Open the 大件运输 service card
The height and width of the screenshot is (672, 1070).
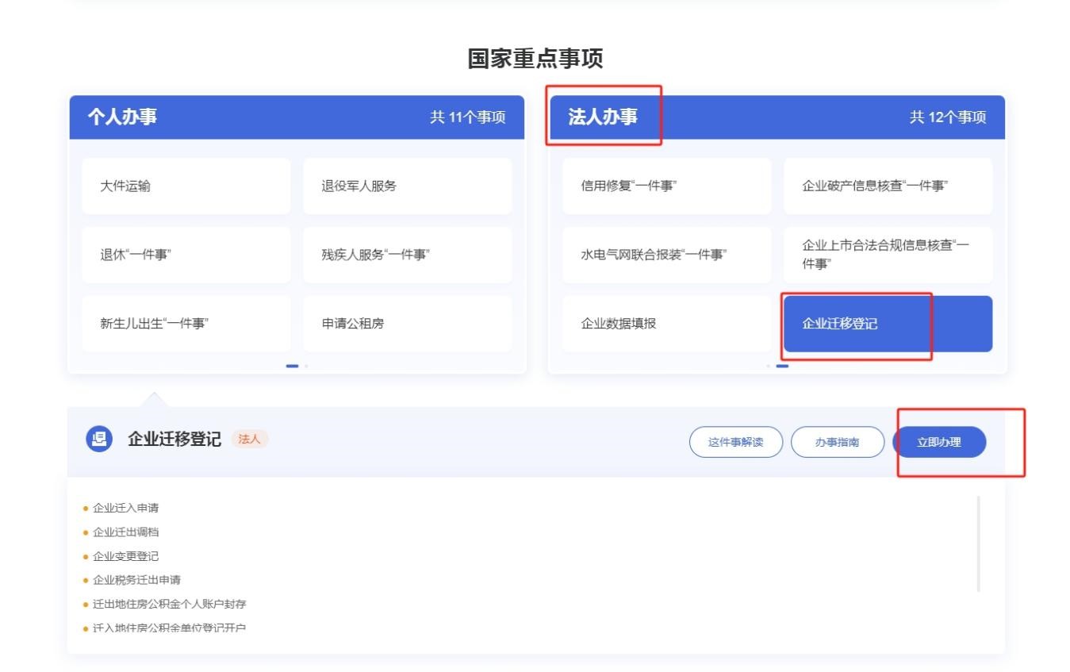coord(186,186)
